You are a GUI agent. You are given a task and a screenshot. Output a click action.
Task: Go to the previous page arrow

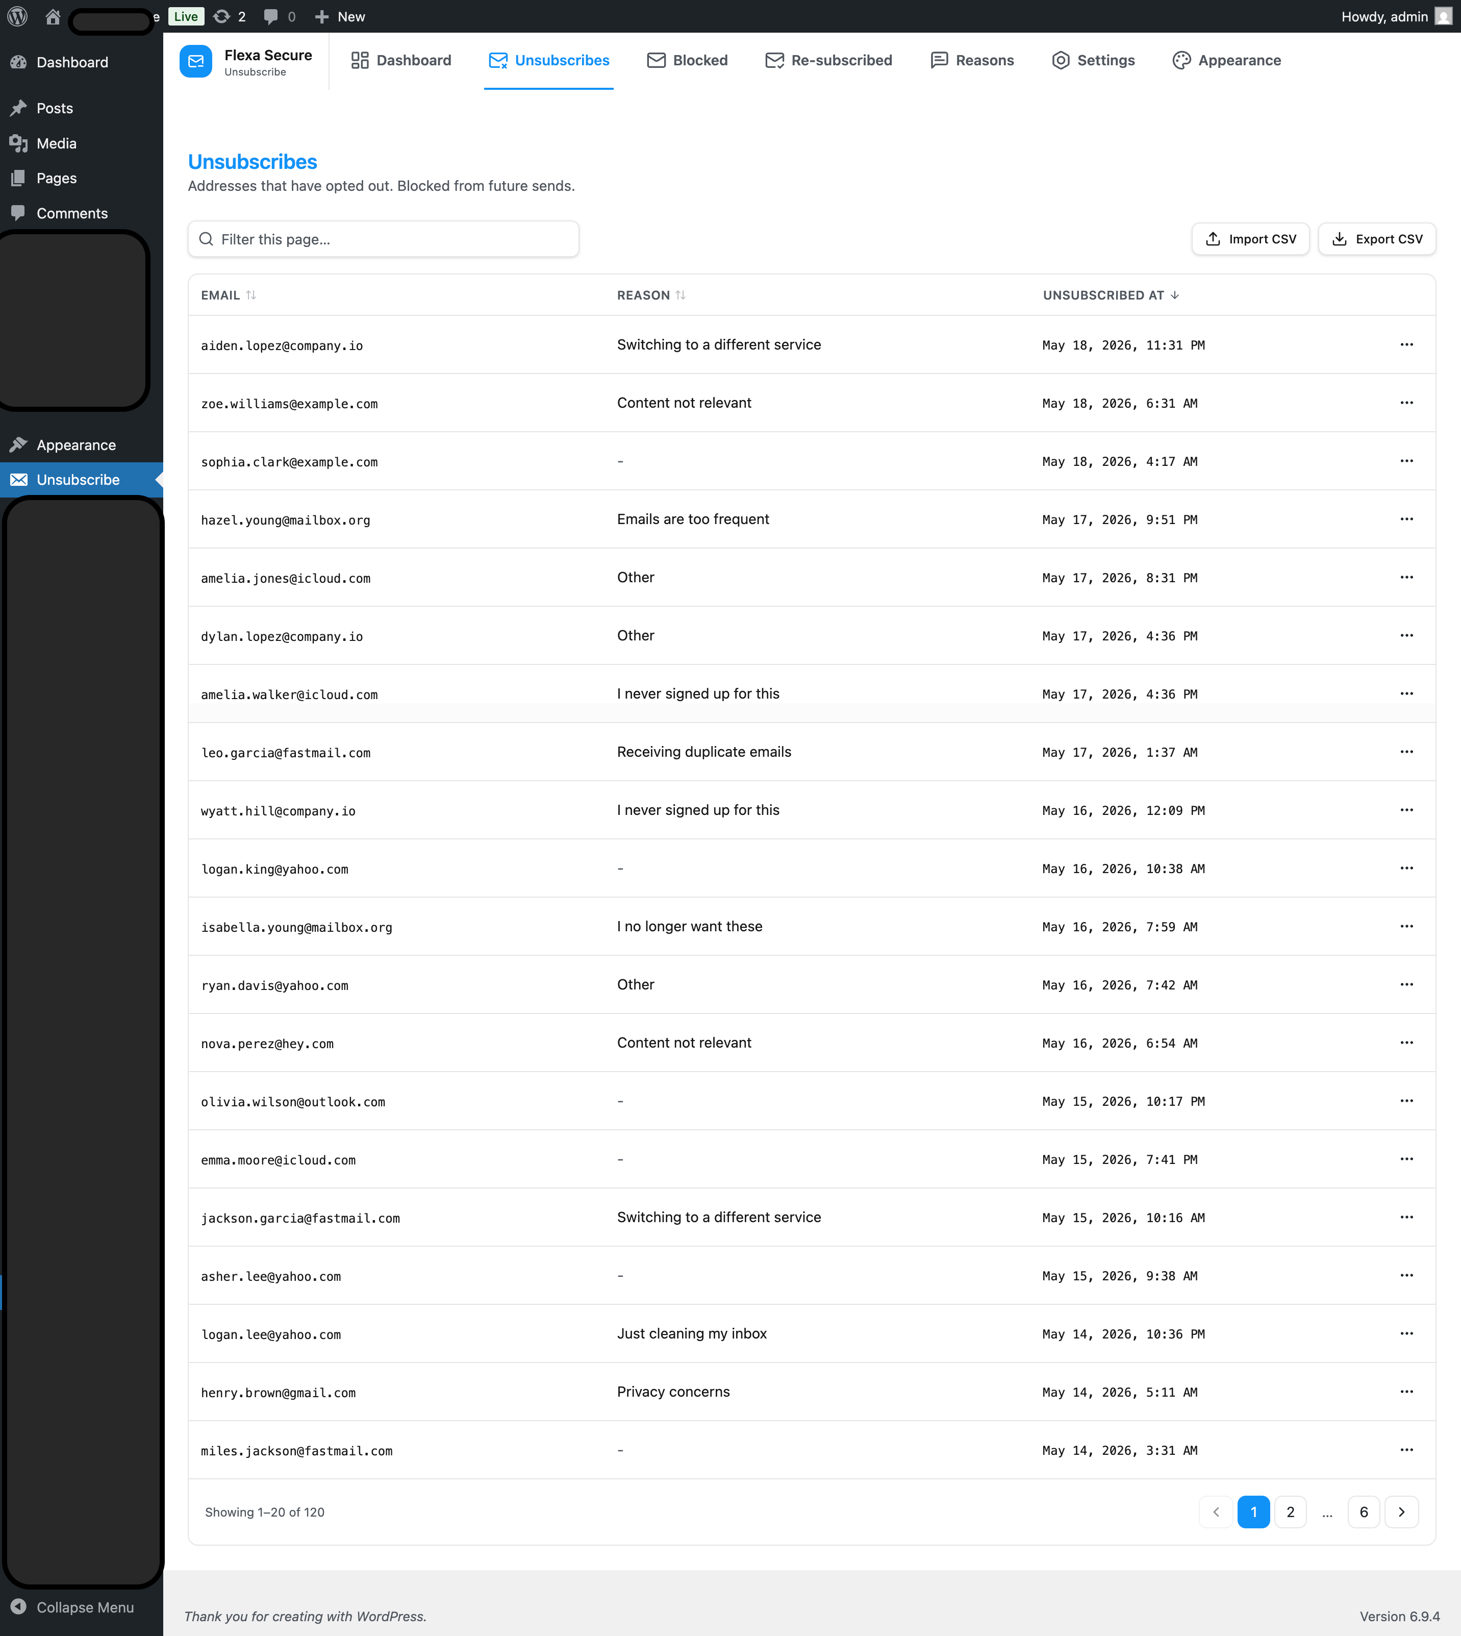coord(1215,1513)
